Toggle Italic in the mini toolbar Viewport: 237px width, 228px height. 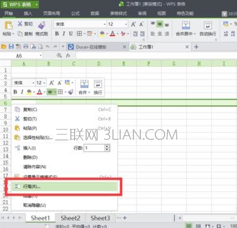click(22, 92)
